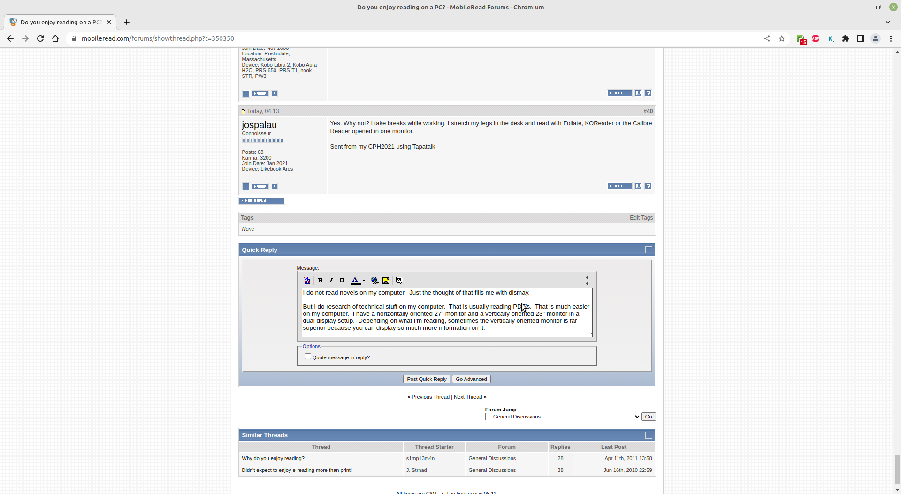The width and height of the screenshot is (901, 494).
Task: Click the Forum Jump Go button
Action: [649, 417]
